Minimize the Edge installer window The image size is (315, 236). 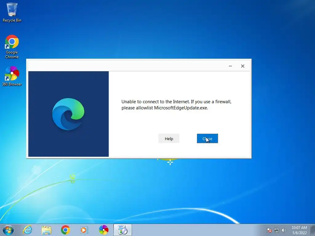click(230, 66)
